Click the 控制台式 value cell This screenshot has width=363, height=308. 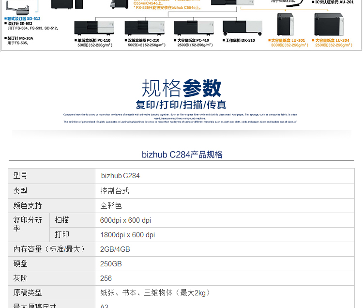(x=225, y=191)
